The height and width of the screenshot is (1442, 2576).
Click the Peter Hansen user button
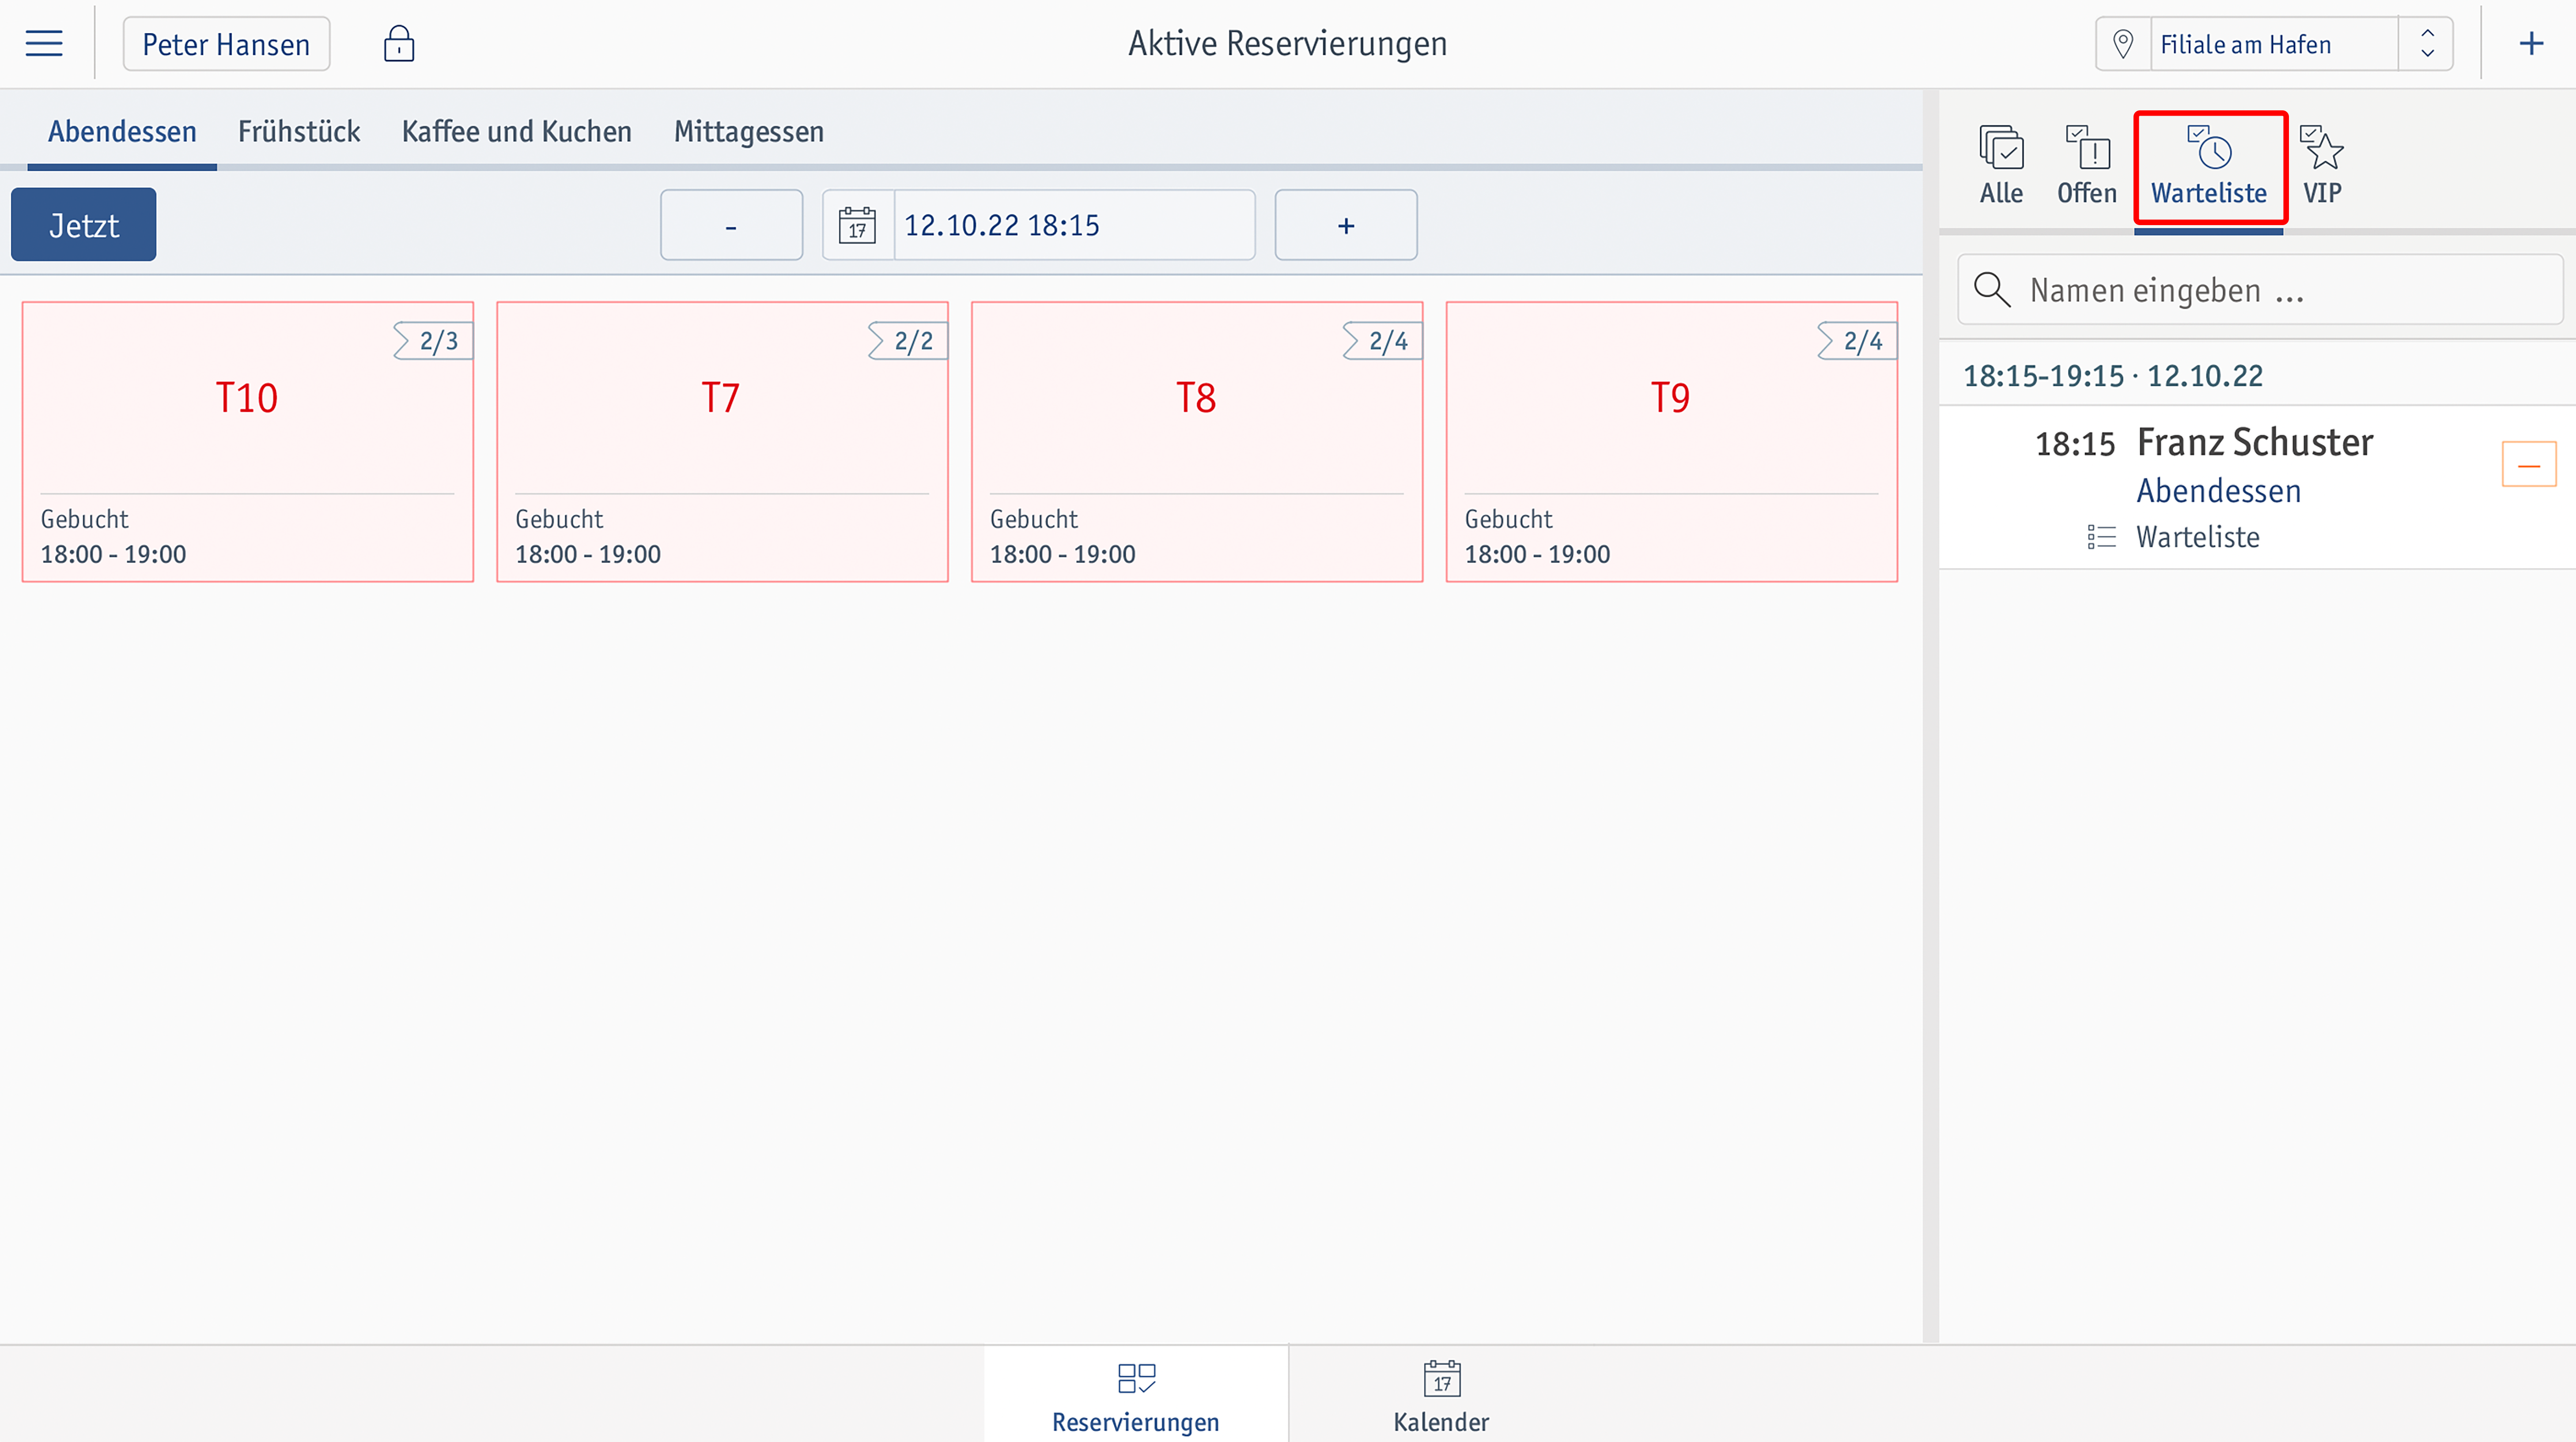[226, 44]
